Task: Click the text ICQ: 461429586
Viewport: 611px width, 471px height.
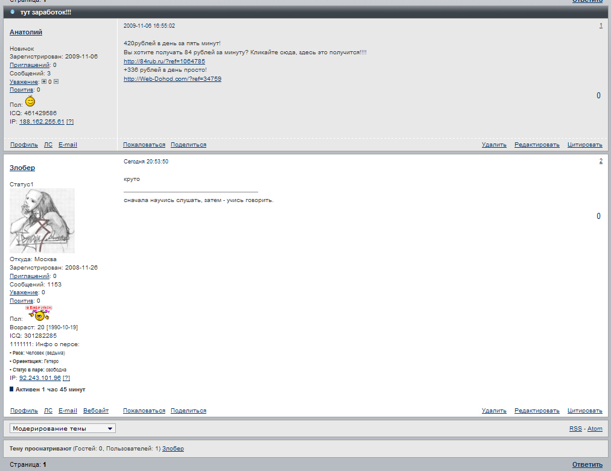Action: 33,113
